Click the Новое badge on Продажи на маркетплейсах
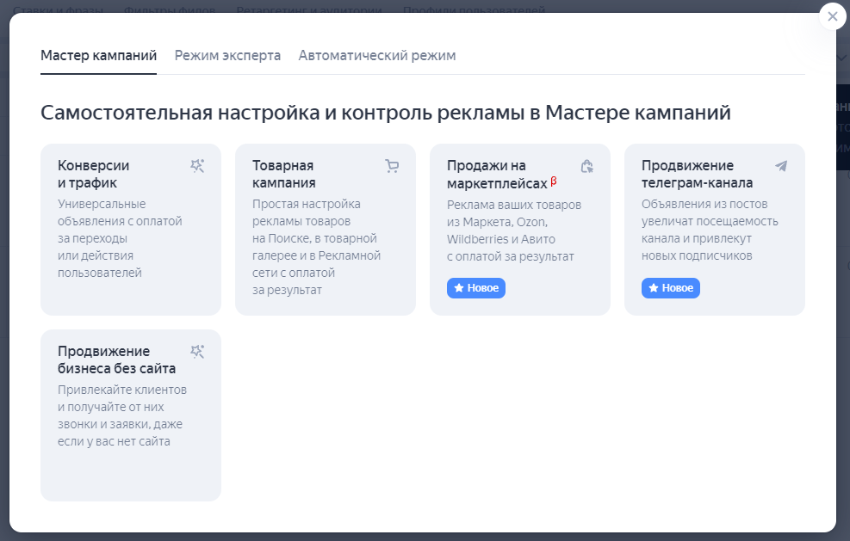The image size is (850, 541). [x=475, y=288]
